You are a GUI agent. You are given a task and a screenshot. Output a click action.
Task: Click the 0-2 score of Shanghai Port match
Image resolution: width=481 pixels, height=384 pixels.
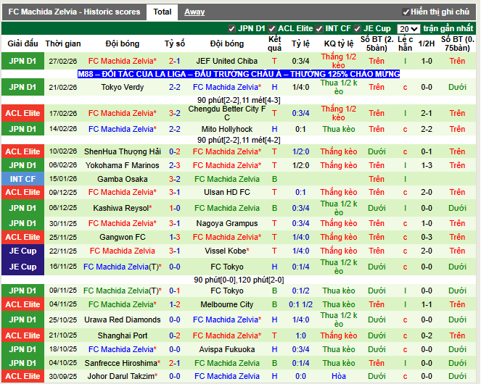tap(175, 335)
